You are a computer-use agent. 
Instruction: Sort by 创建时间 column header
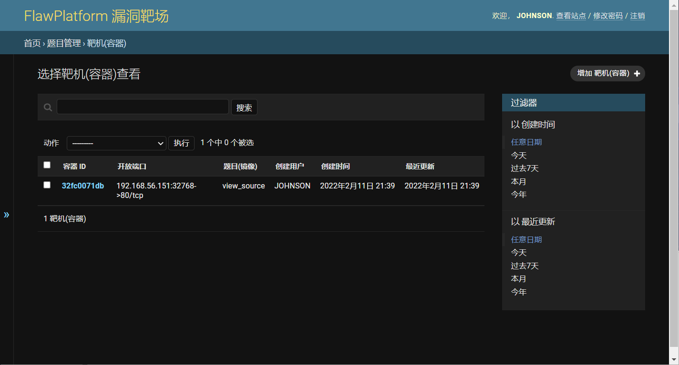click(x=336, y=167)
